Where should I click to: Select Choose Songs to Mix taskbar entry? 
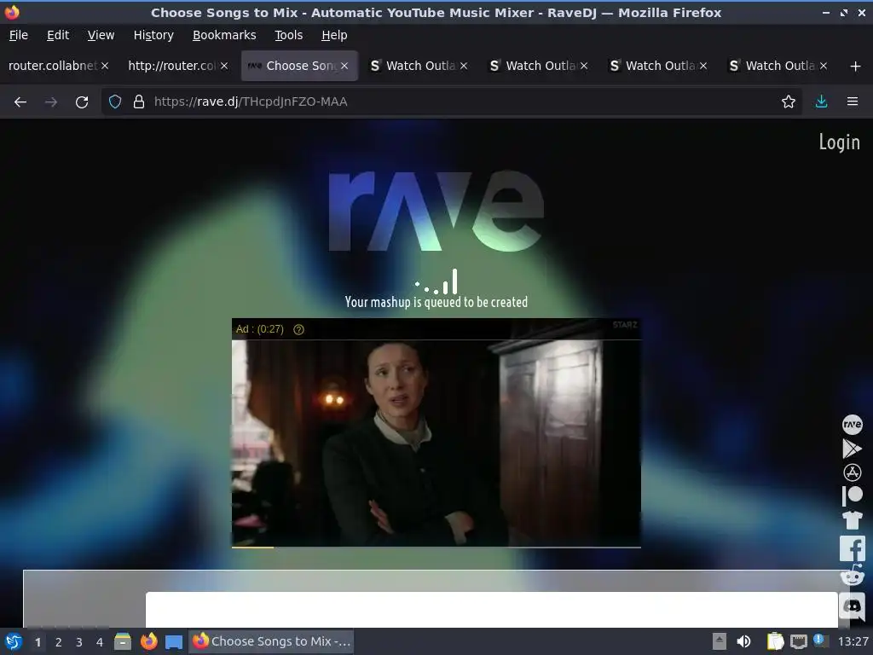coord(272,641)
